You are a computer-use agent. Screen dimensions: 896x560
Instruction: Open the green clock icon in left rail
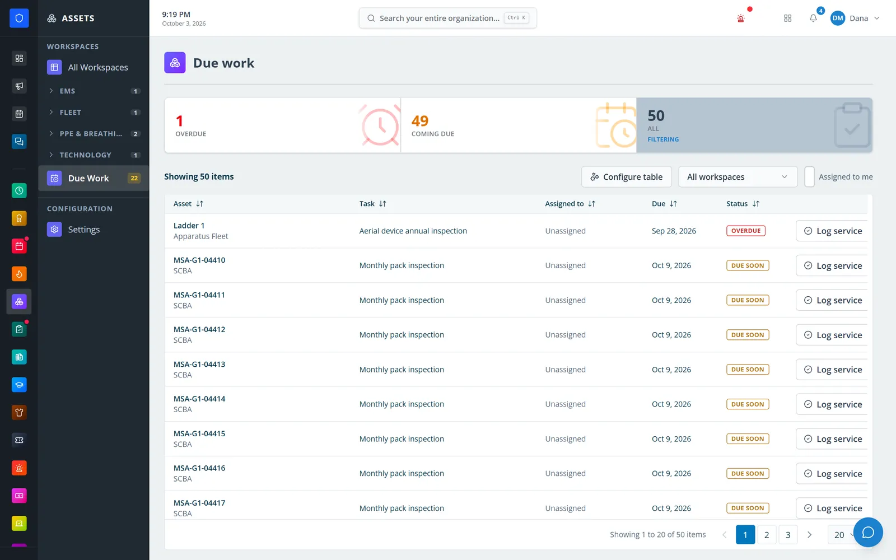[x=19, y=190]
